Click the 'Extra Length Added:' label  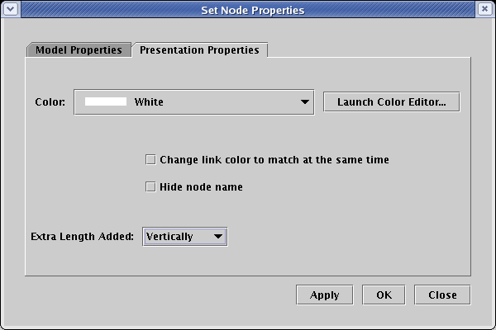pyautogui.click(x=82, y=237)
